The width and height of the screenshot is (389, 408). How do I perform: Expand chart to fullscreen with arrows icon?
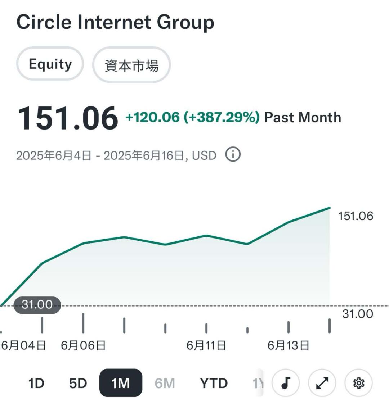pos(322,383)
